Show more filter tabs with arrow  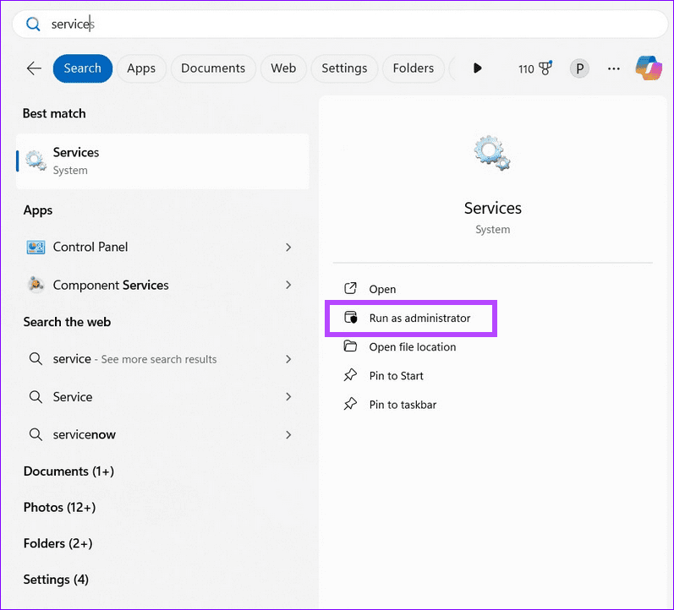[477, 68]
